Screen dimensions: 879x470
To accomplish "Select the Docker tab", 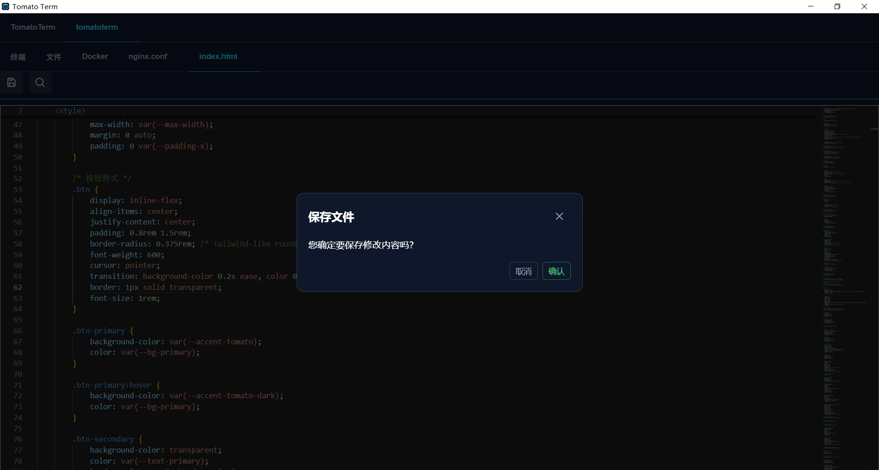I will click(x=95, y=57).
